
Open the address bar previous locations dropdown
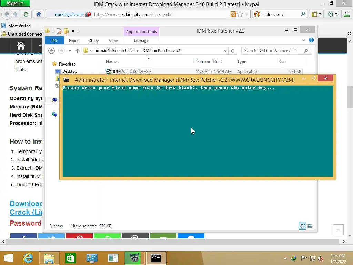tap(225, 51)
